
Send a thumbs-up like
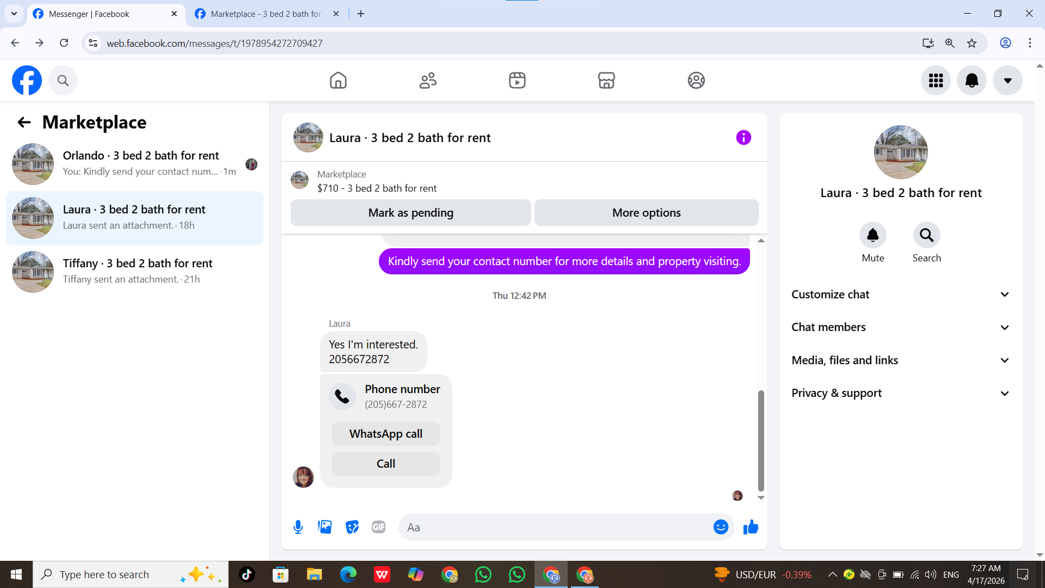tap(751, 527)
